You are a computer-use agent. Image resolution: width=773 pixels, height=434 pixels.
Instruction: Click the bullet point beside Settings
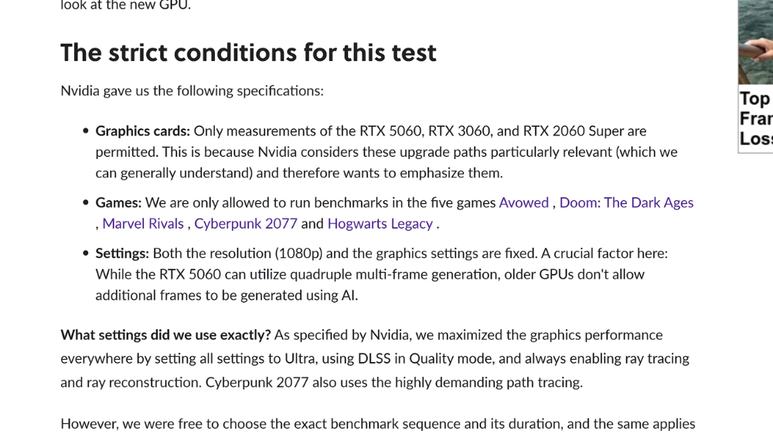click(86, 253)
